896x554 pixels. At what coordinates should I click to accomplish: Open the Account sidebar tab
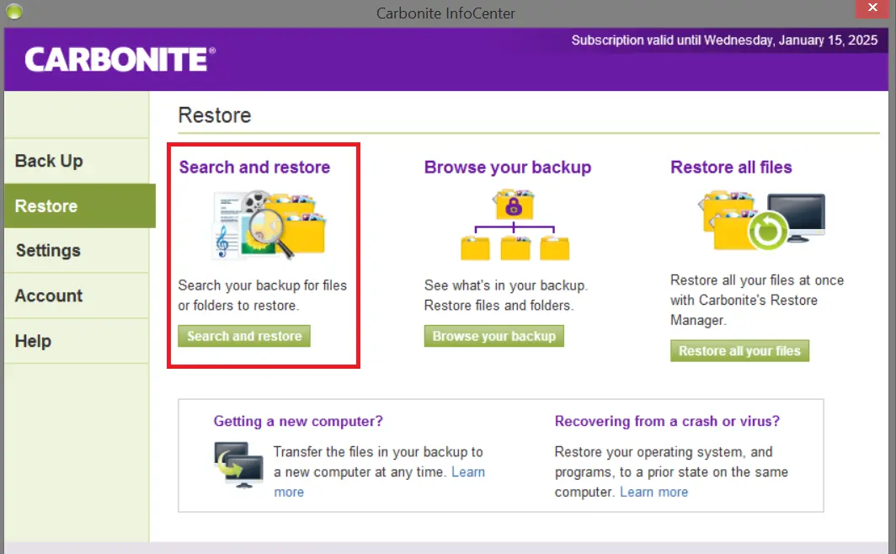pos(49,296)
